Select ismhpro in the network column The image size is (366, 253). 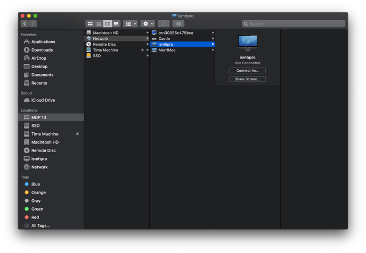click(x=182, y=44)
